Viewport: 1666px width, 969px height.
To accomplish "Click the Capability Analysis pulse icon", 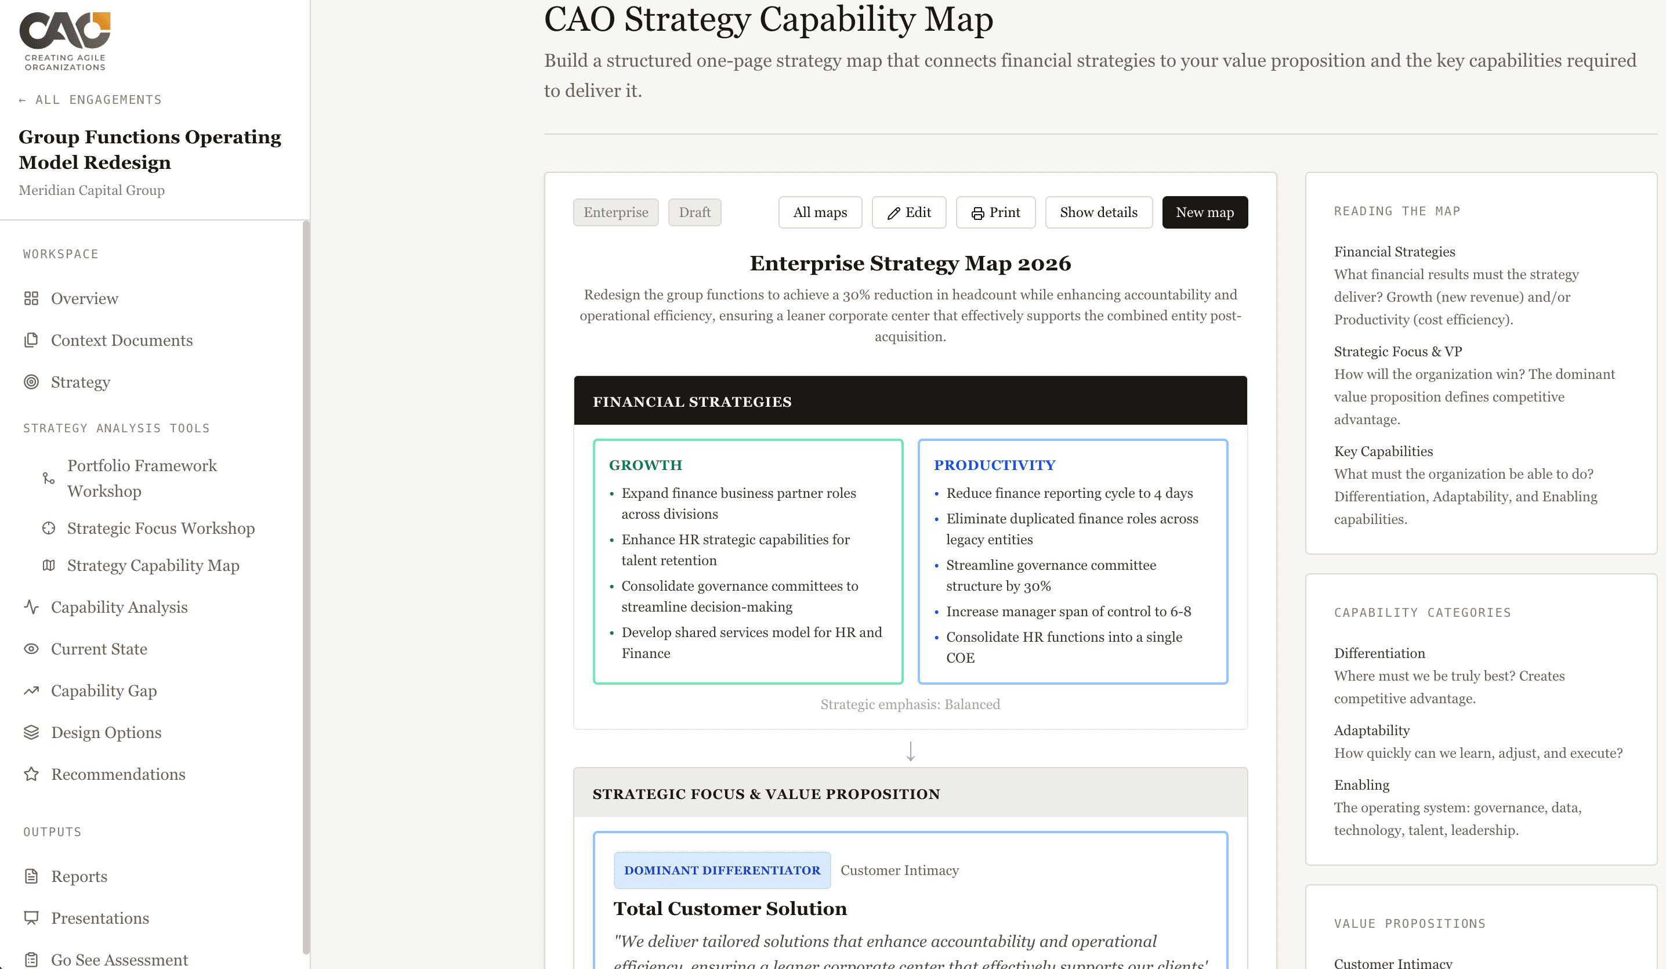I will (31, 606).
